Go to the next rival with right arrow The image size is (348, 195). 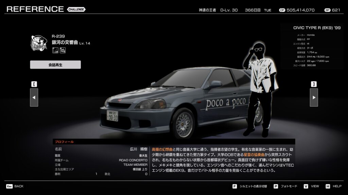[314, 97]
